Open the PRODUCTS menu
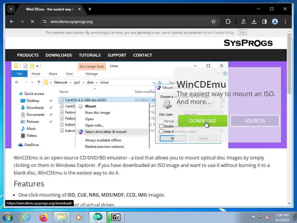Screen dimensions: 297x223 [28, 55]
